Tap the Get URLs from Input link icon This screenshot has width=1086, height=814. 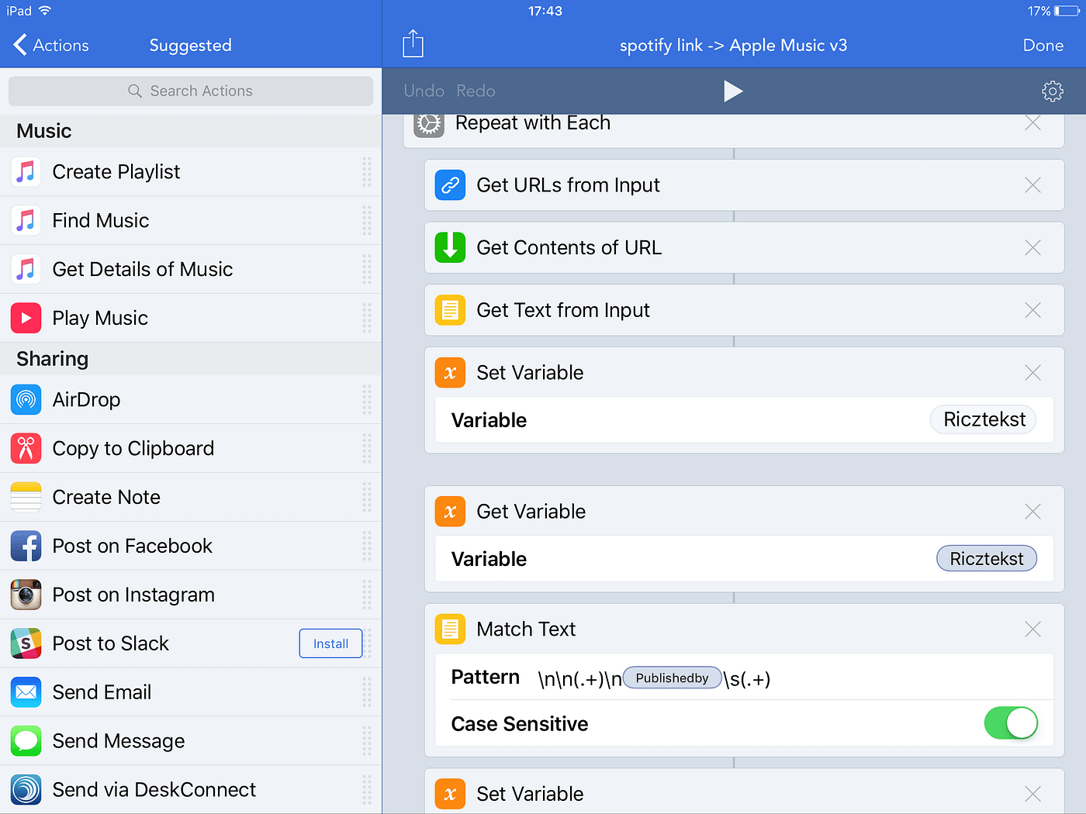point(450,185)
